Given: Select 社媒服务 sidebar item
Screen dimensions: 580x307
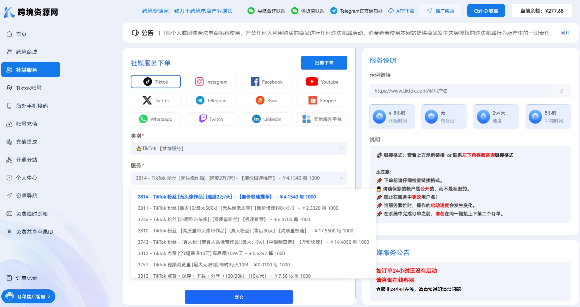Looking at the screenshot, I should (31, 70).
